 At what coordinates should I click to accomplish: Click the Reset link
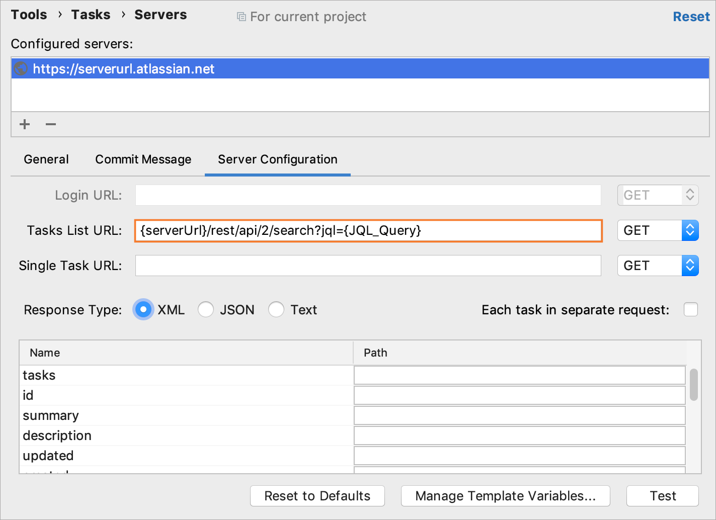pos(691,16)
